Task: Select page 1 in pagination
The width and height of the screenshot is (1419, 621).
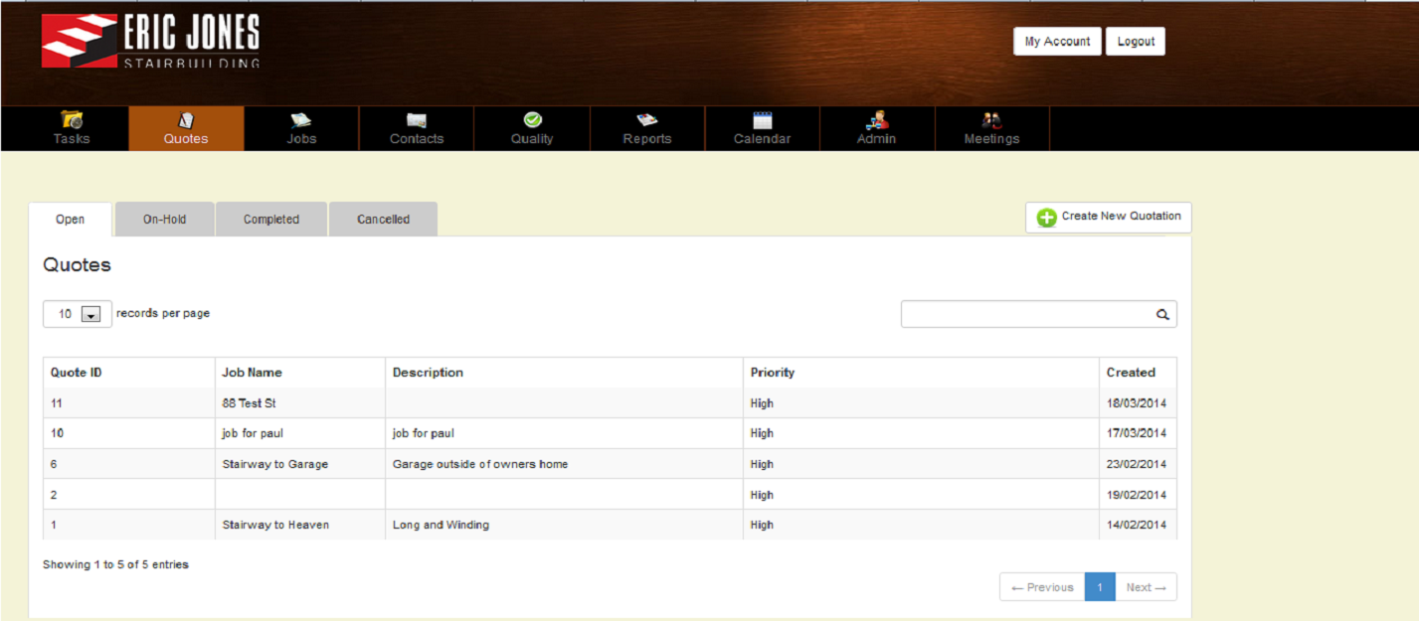Action: pos(1100,587)
